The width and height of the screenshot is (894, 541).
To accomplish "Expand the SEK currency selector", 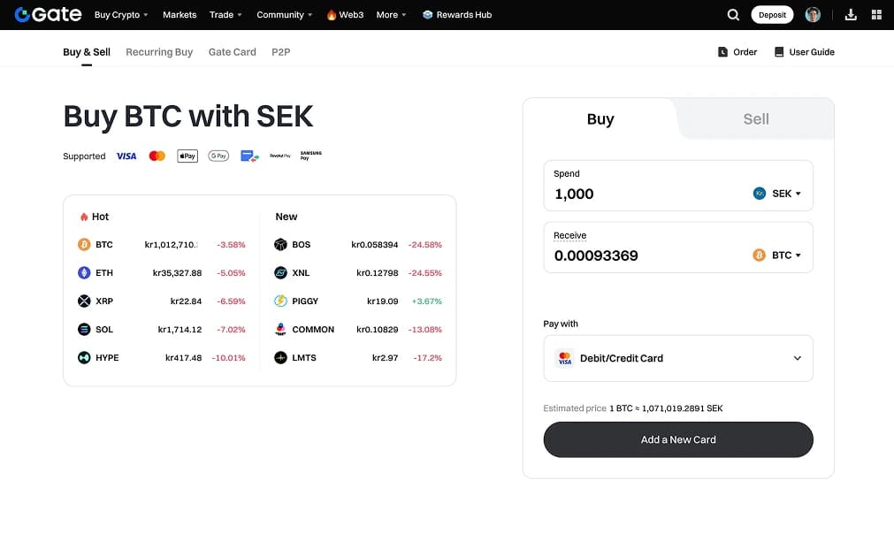I will (x=777, y=194).
